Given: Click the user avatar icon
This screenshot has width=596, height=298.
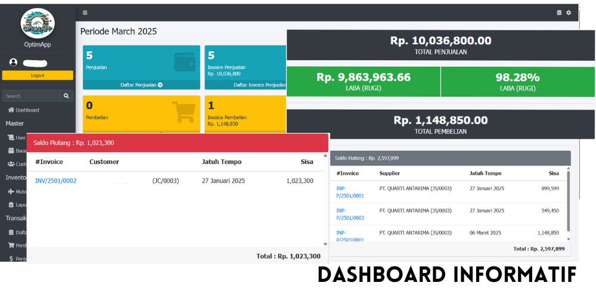Looking at the screenshot, I should [x=14, y=63].
